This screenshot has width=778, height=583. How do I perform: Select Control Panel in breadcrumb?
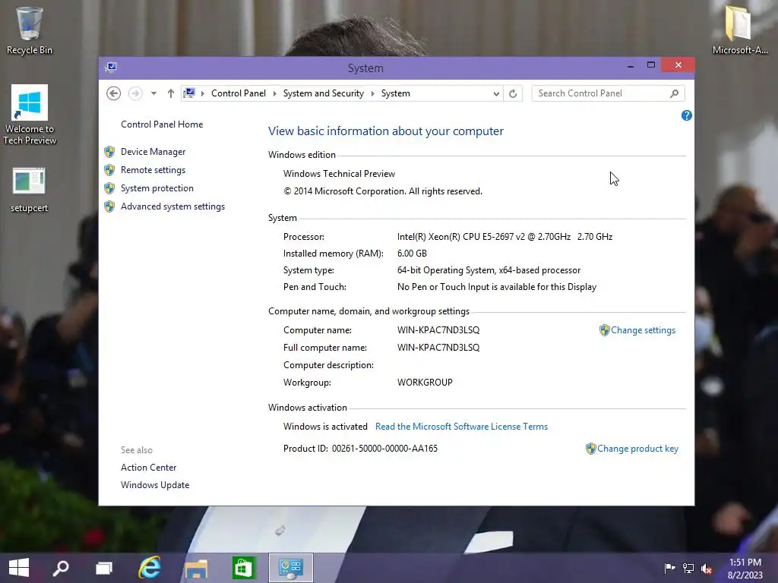tap(238, 93)
